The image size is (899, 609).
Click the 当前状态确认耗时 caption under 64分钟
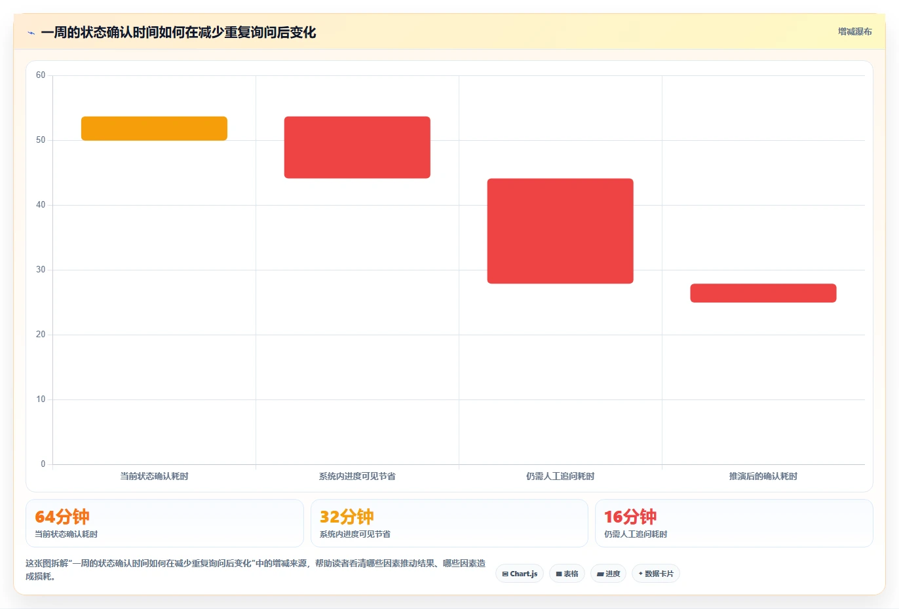(x=66, y=534)
